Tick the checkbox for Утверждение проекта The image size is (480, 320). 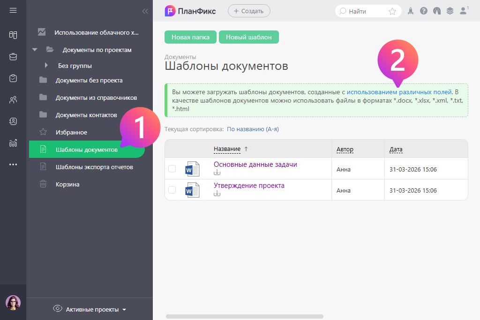coord(172,190)
